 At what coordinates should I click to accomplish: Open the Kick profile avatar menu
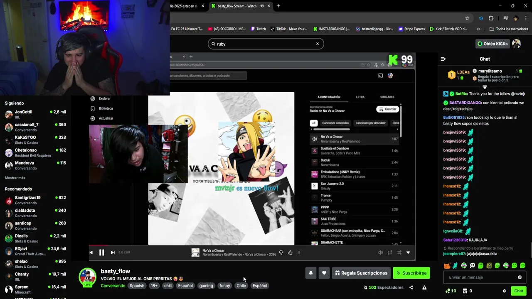click(516, 44)
